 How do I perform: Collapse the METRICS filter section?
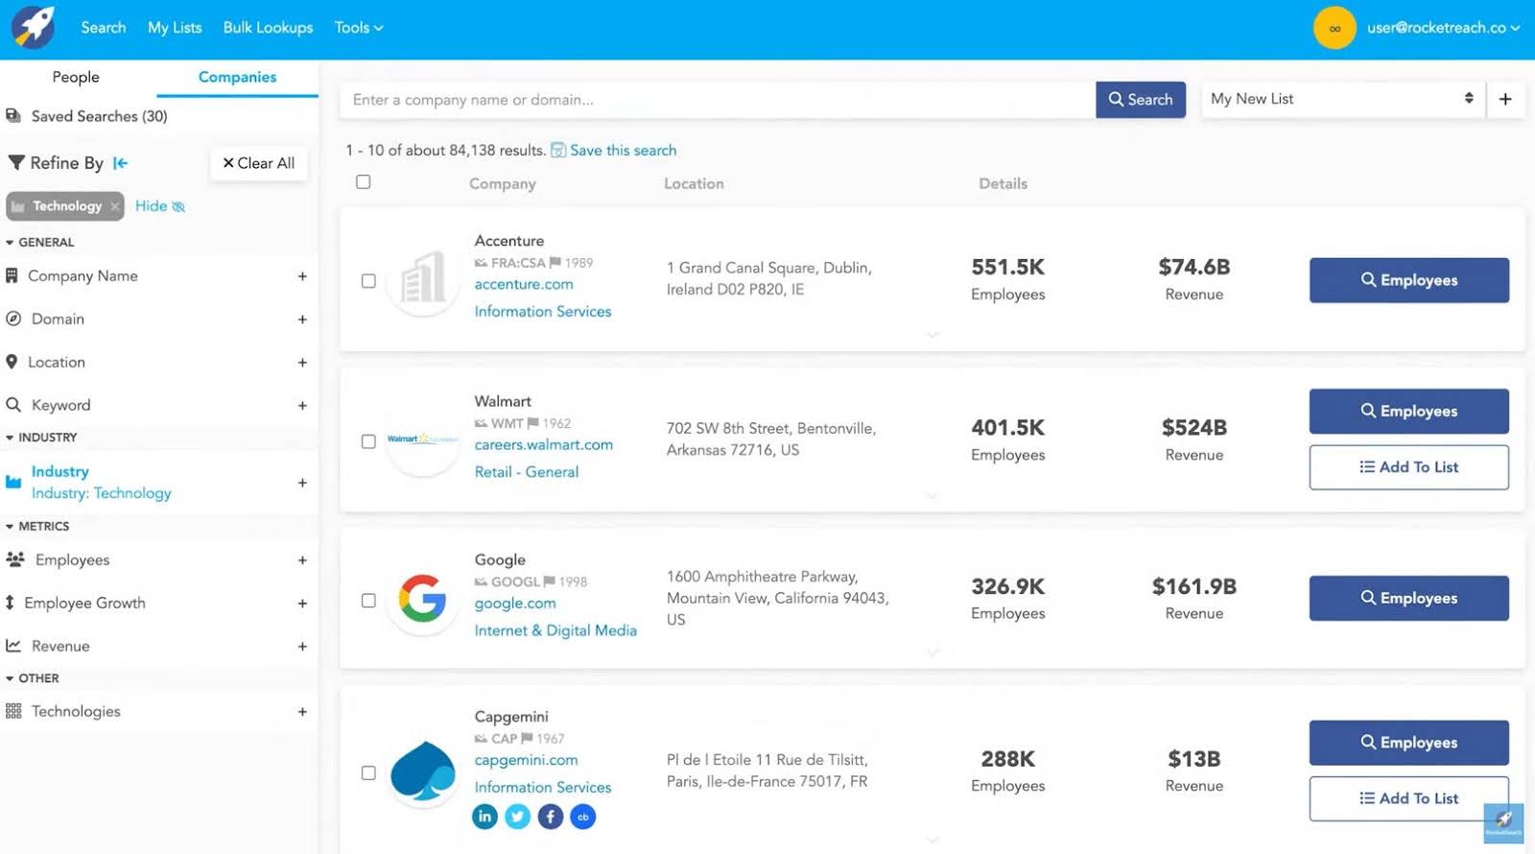click(37, 527)
